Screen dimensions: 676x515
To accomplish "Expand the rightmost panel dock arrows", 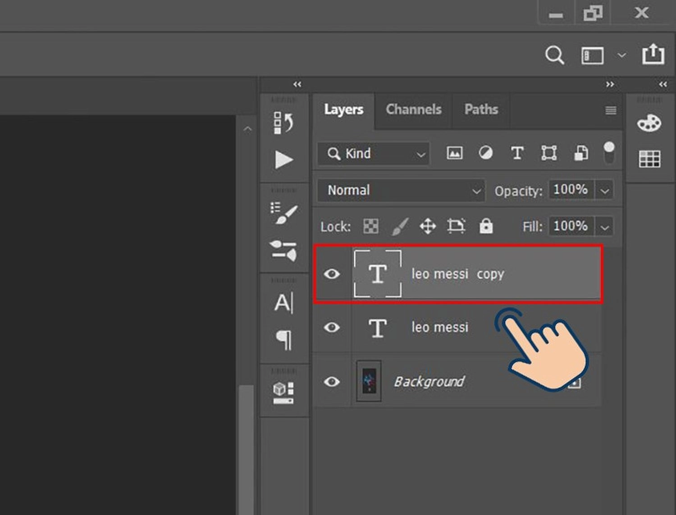I will pos(662,84).
